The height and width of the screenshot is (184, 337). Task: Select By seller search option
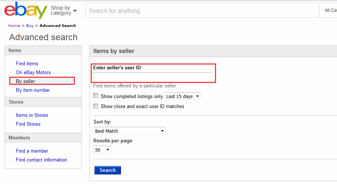[x=25, y=81]
